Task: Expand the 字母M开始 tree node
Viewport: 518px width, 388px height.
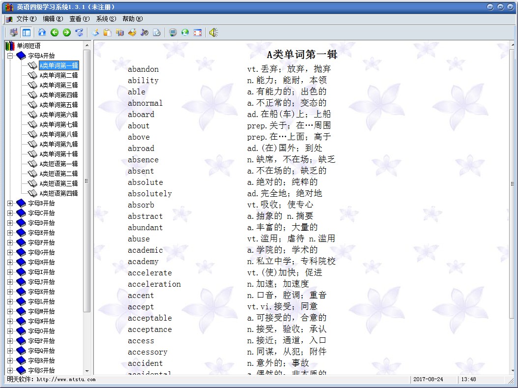Action: pos(10,311)
